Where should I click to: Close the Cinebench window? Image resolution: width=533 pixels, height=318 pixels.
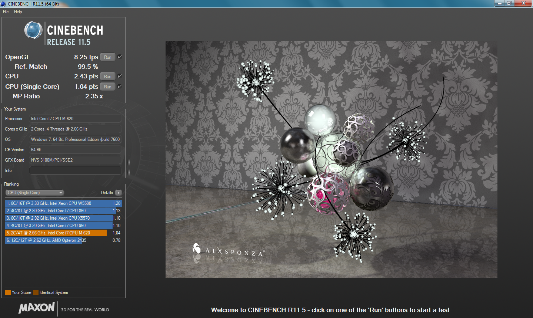click(x=523, y=3)
